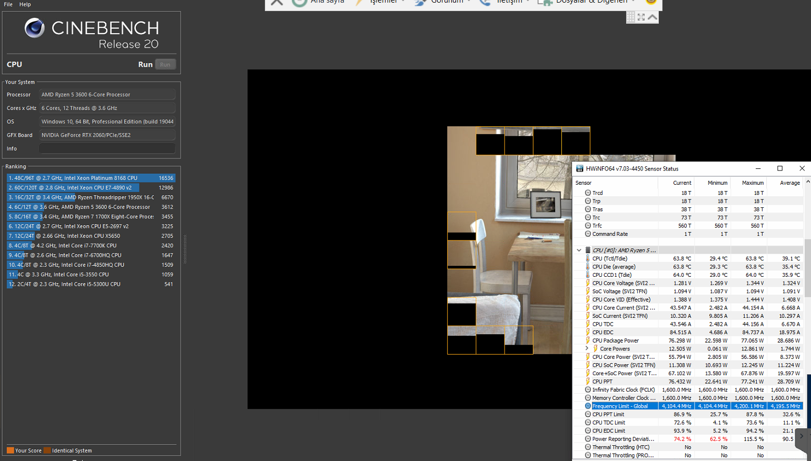Click thermometer icon beside CPU (Tctl/Tdie)

[588, 258]
